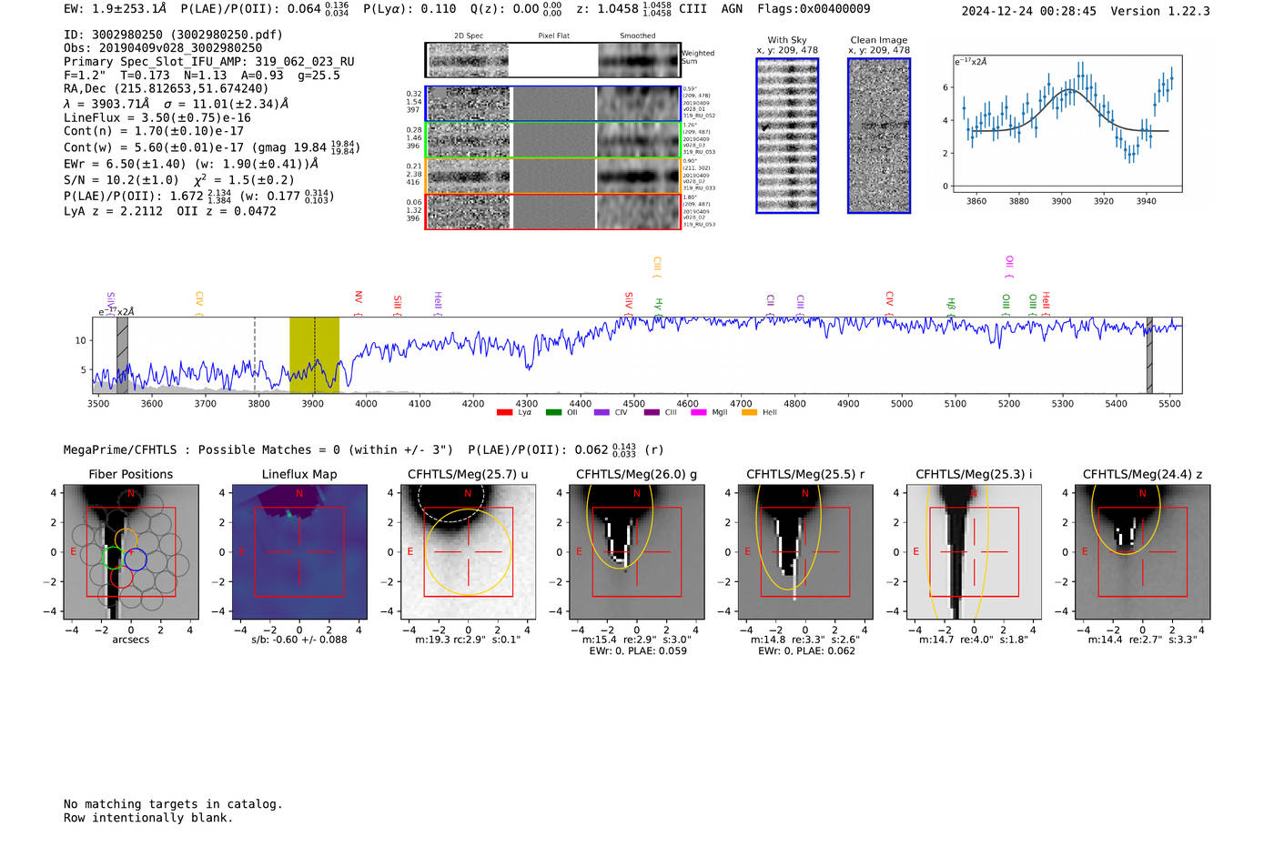This screenshot has width=1274, height=867.
Task: Select the MgII magenta legend swatch
Action: tap(699, 413)
